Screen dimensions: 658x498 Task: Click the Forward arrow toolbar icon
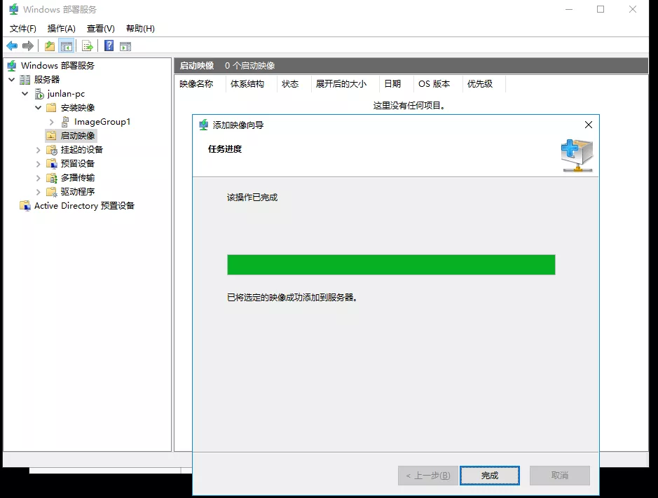coord(28,46)
